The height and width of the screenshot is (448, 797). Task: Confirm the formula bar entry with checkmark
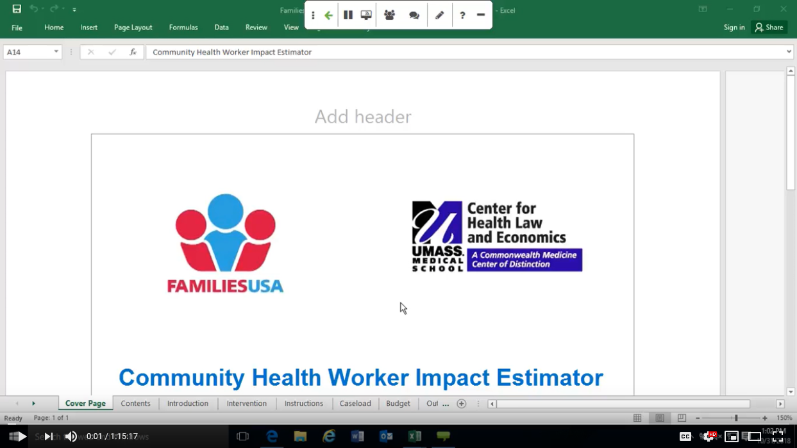(x=112, y=52)
